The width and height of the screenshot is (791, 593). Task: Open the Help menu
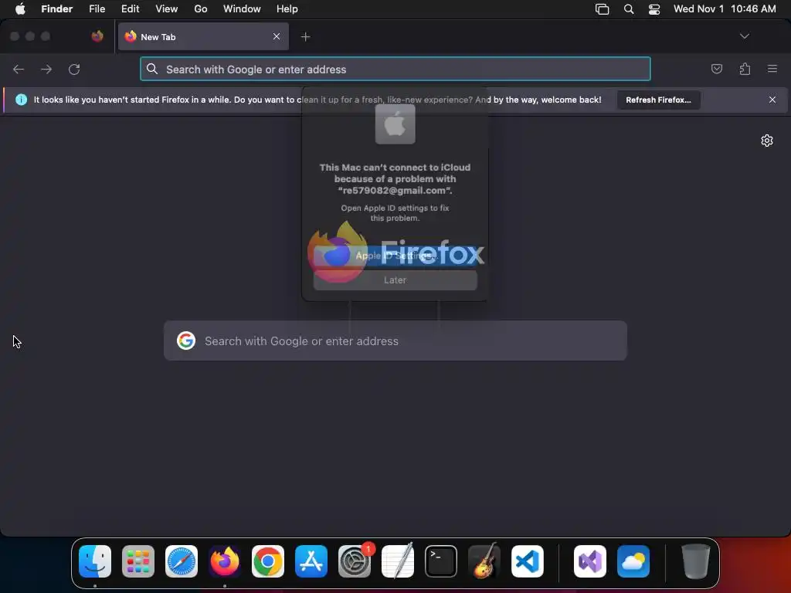point(287,8)
